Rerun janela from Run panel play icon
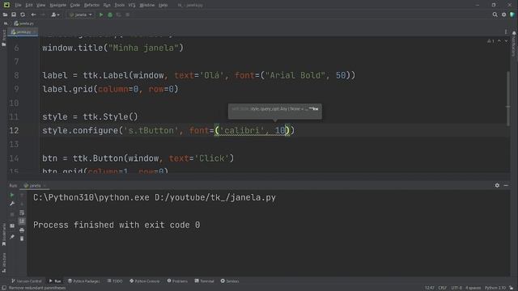The image size is (518, 291). pos(12,195)
